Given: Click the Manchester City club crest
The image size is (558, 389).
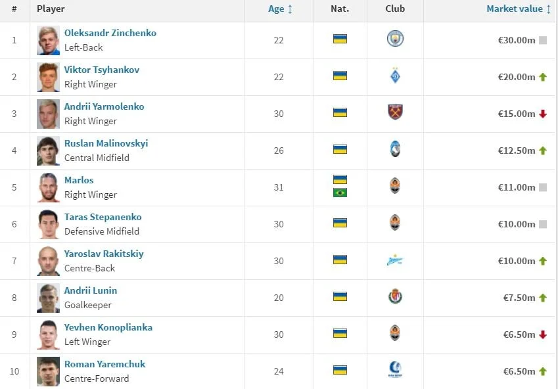Looking at the screenshot, I should click(395, 39).
